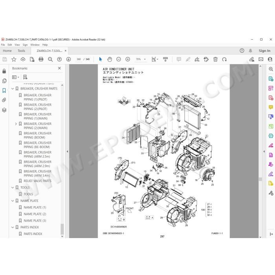Click the Save file toolbar icon
The width and height of the screenshot is (275, 275).
[5, 59]
